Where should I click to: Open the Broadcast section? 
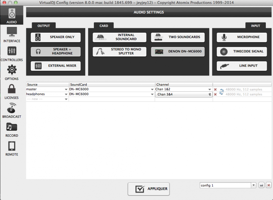tap(12, 111)
